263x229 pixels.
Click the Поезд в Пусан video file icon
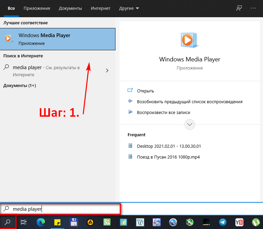(130, 156)
